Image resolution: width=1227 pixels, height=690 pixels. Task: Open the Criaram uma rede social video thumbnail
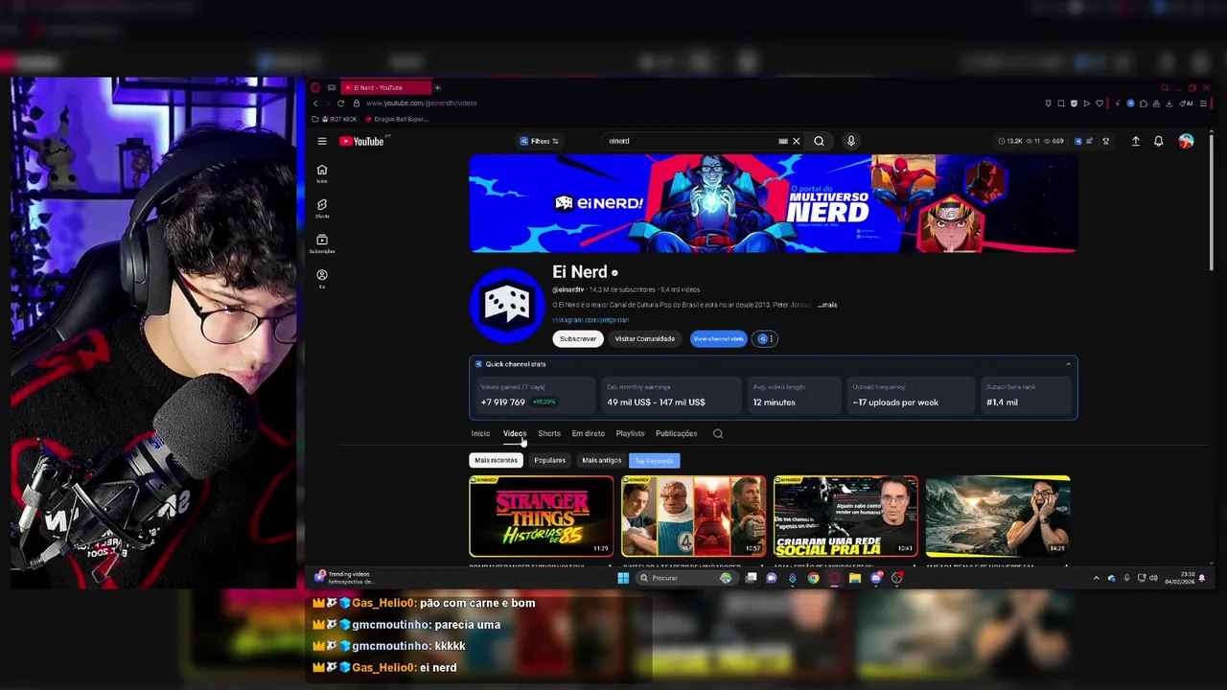(x=845, y=517)
